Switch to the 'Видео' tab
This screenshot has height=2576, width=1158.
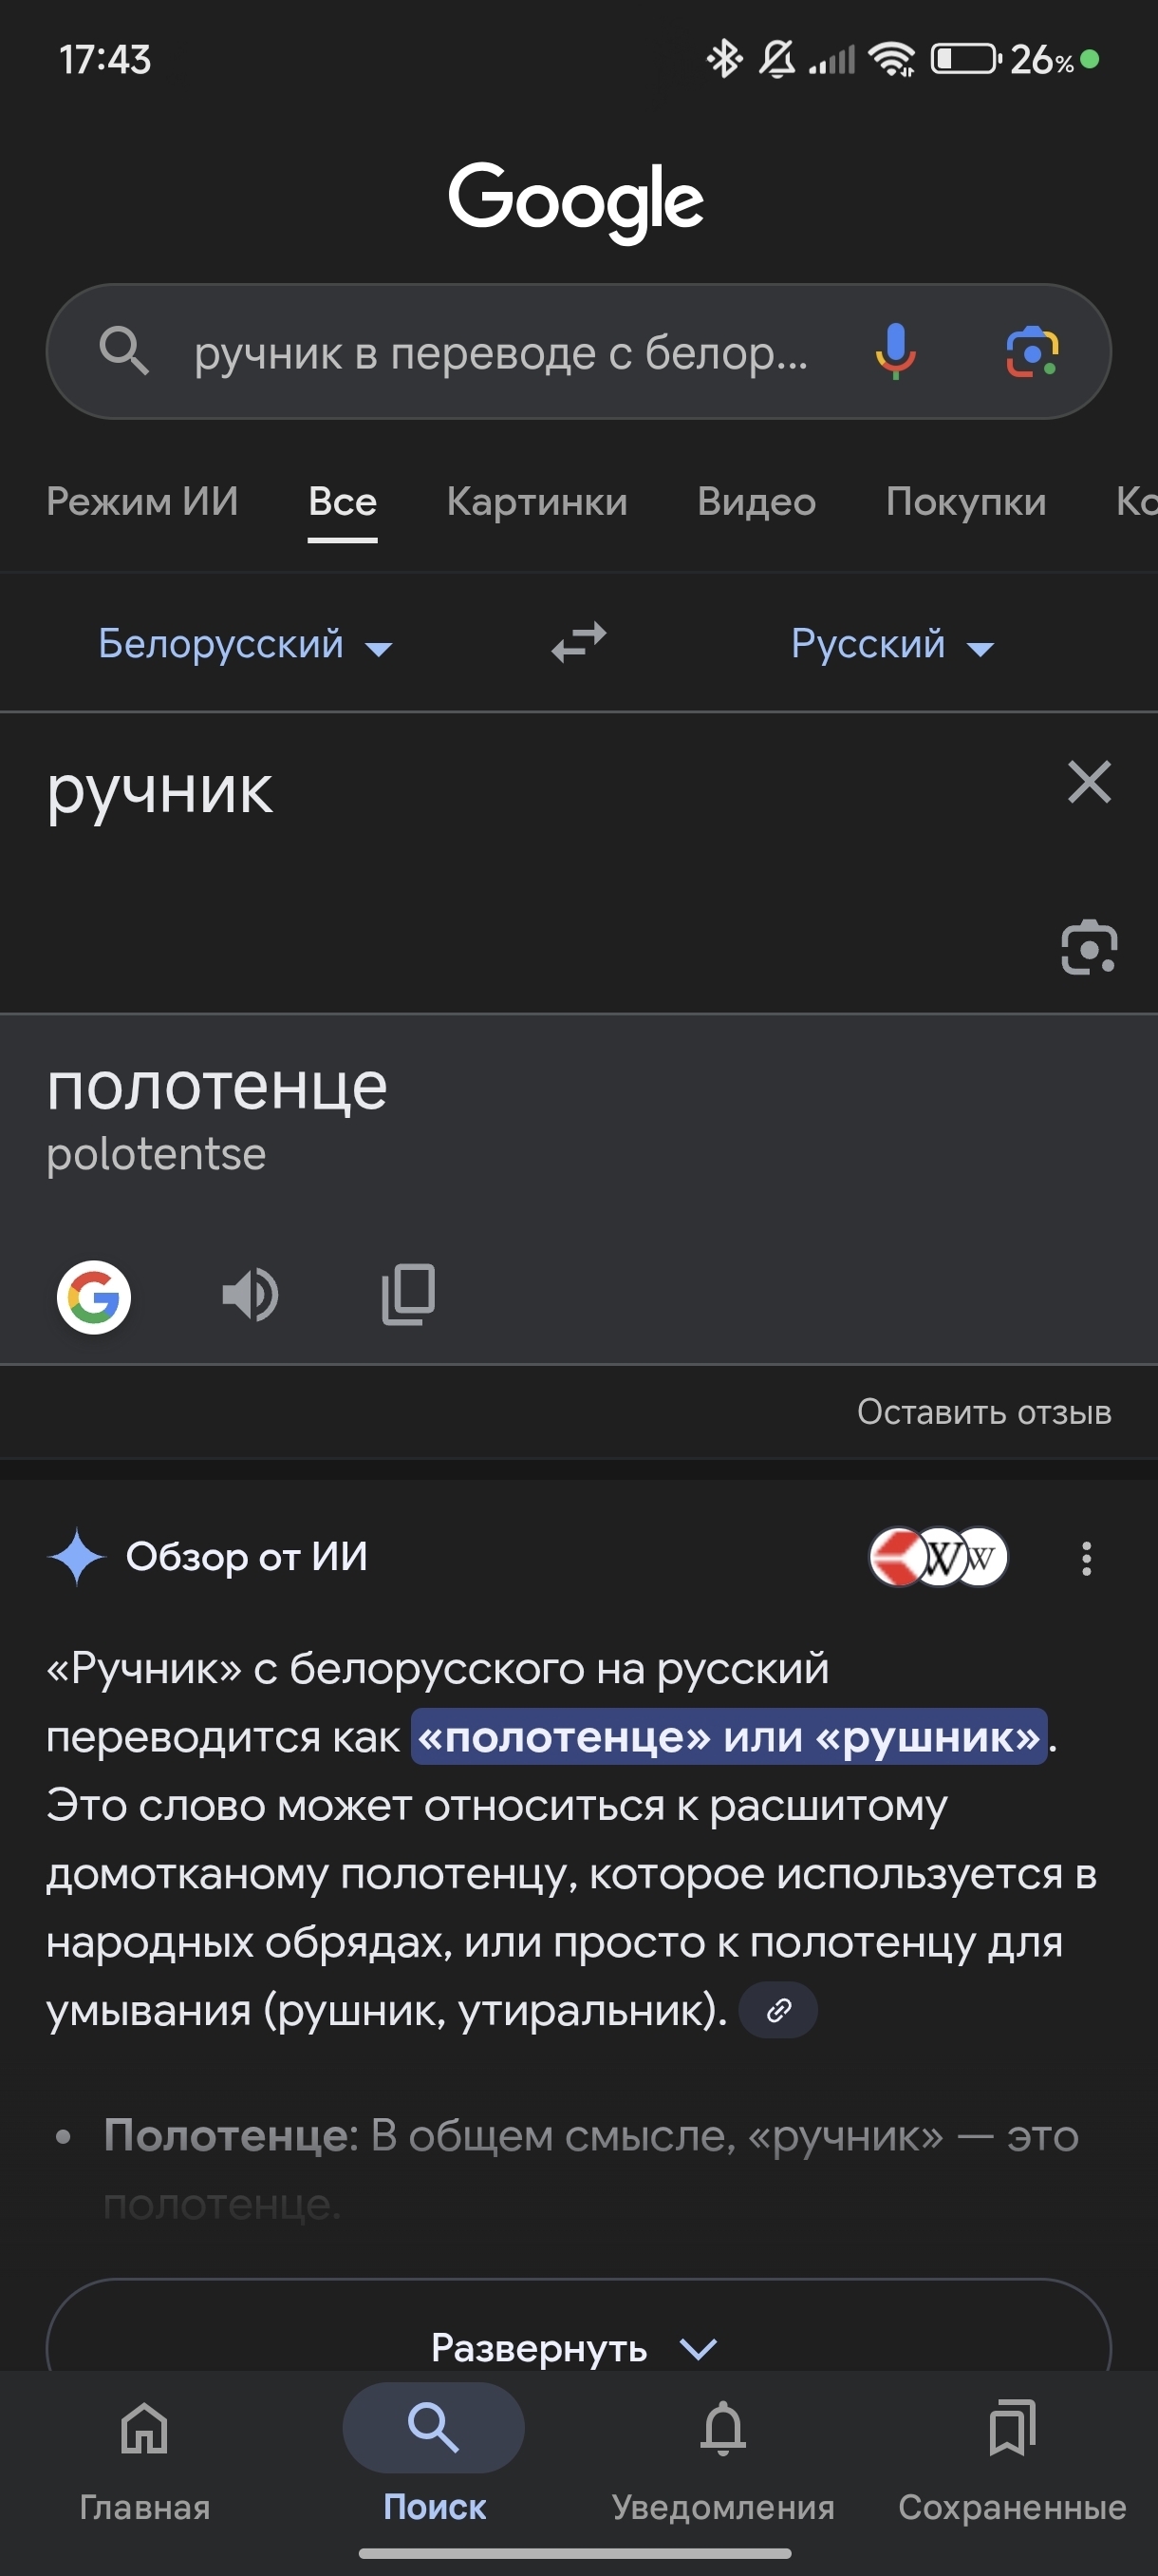(756, 502)
